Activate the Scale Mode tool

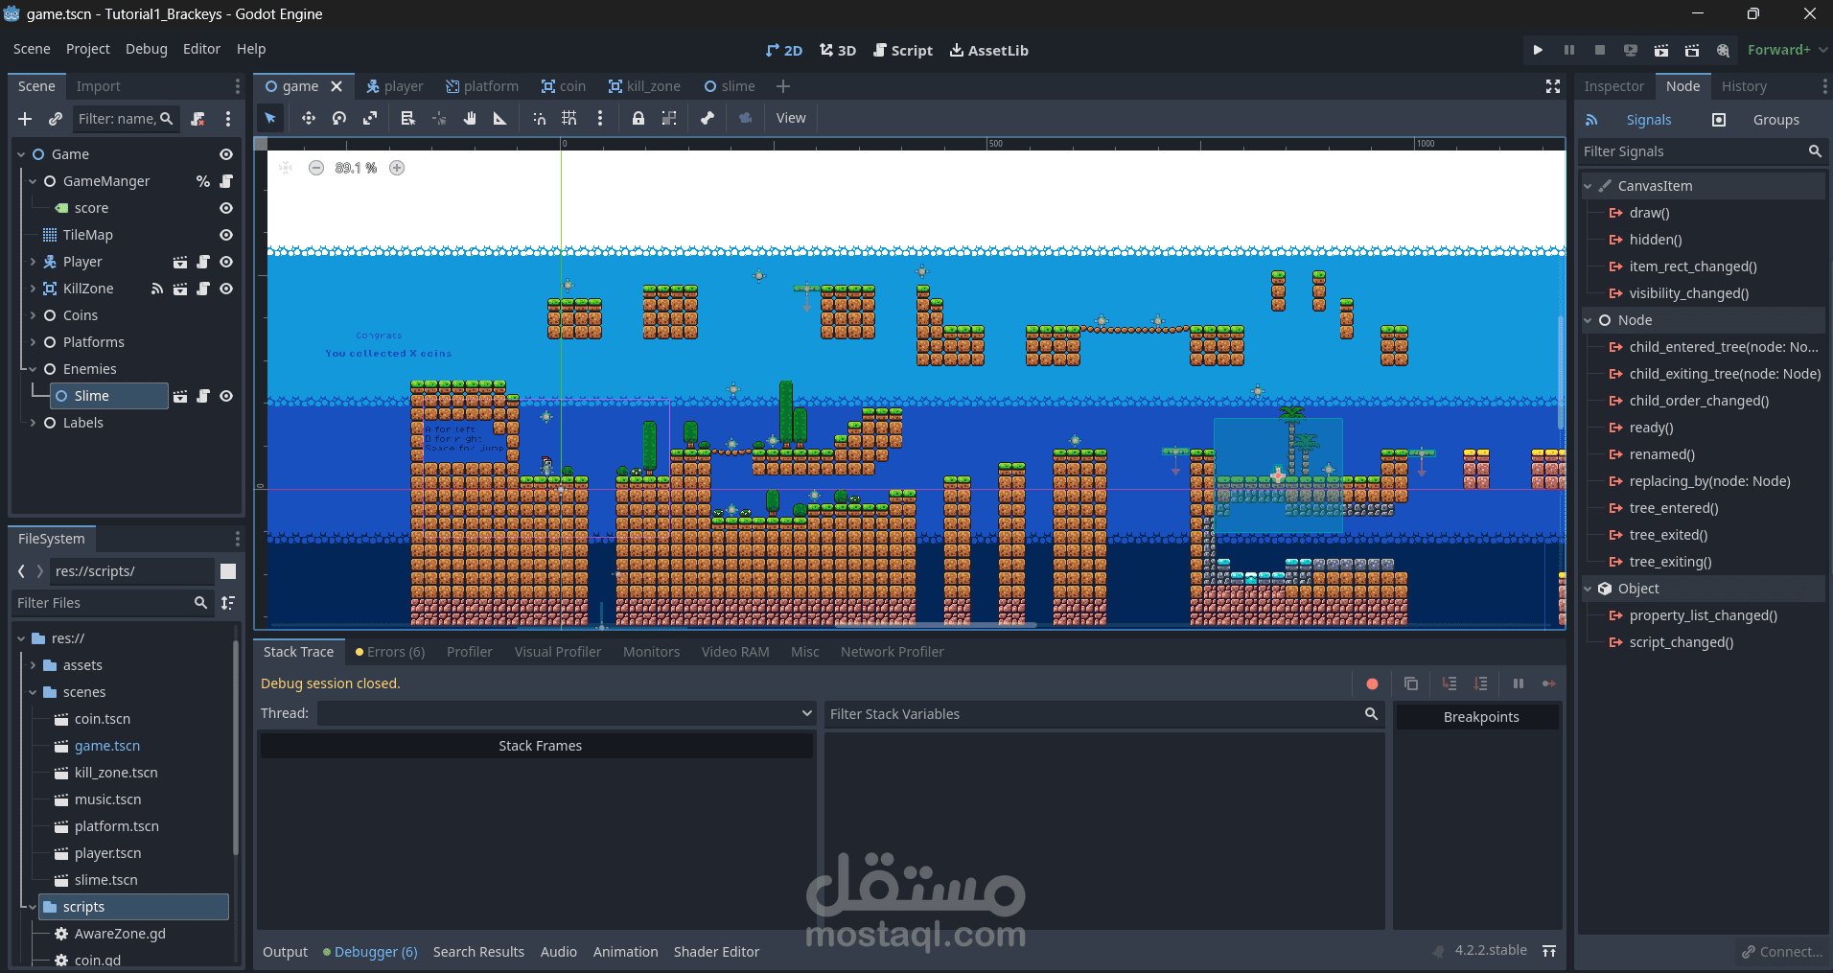[x=370, y=118]
